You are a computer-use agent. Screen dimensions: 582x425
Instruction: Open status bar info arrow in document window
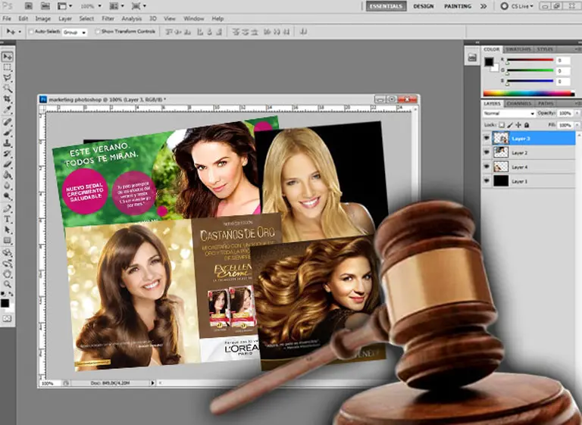[x=152, y=383]
